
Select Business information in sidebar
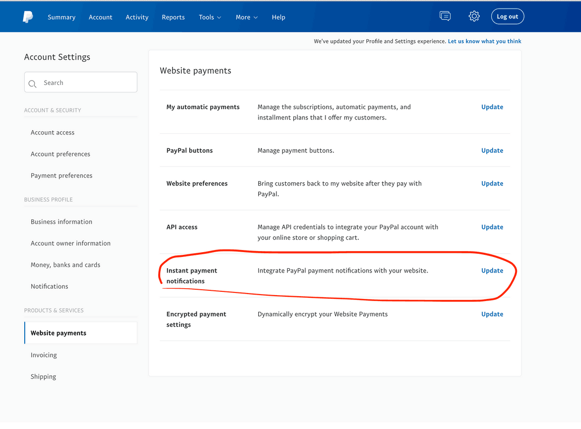pos(61,221)
